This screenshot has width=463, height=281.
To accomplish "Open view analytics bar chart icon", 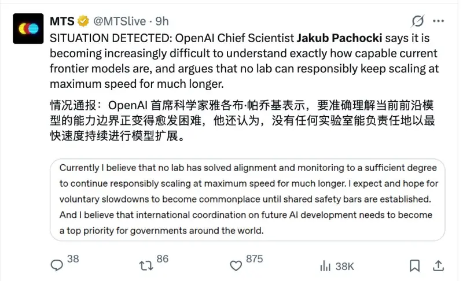I will click(325, 266).
